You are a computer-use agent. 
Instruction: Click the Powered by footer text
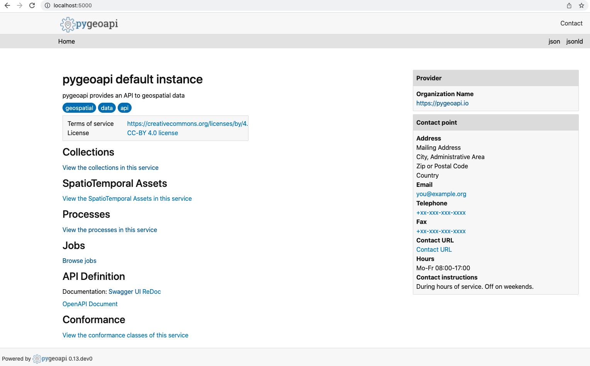(x=16, y=359)
